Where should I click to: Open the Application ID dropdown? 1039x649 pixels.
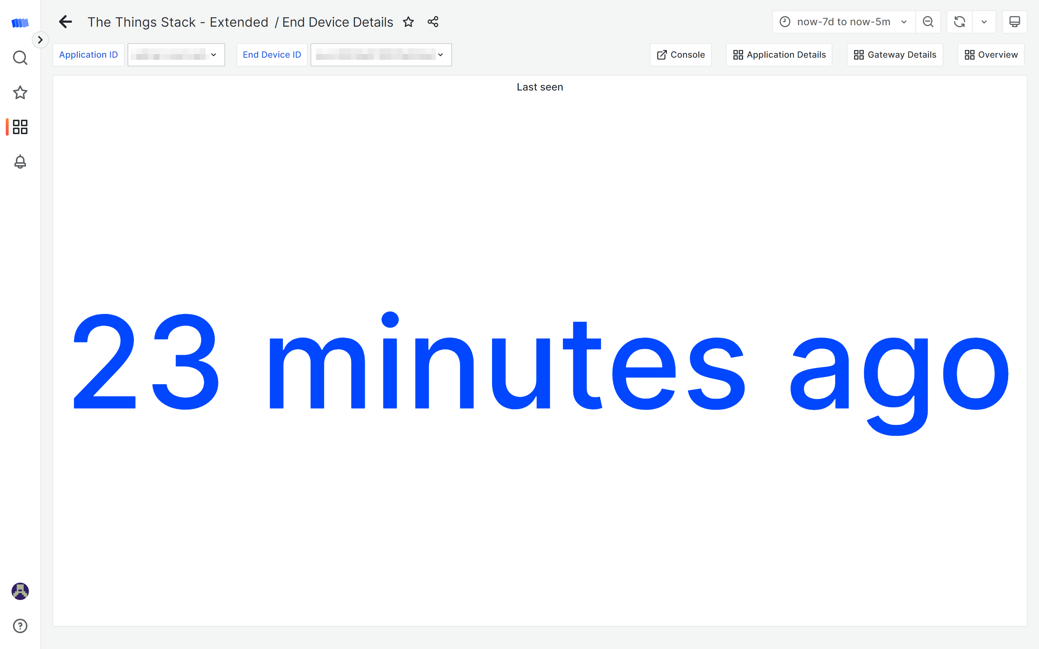pos(176,54)
